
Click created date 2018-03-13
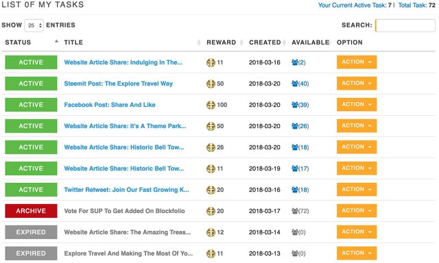point(265,253)
